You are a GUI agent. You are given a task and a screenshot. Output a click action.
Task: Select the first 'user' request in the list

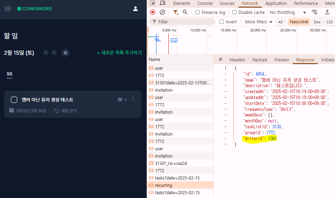click(180, 68)
